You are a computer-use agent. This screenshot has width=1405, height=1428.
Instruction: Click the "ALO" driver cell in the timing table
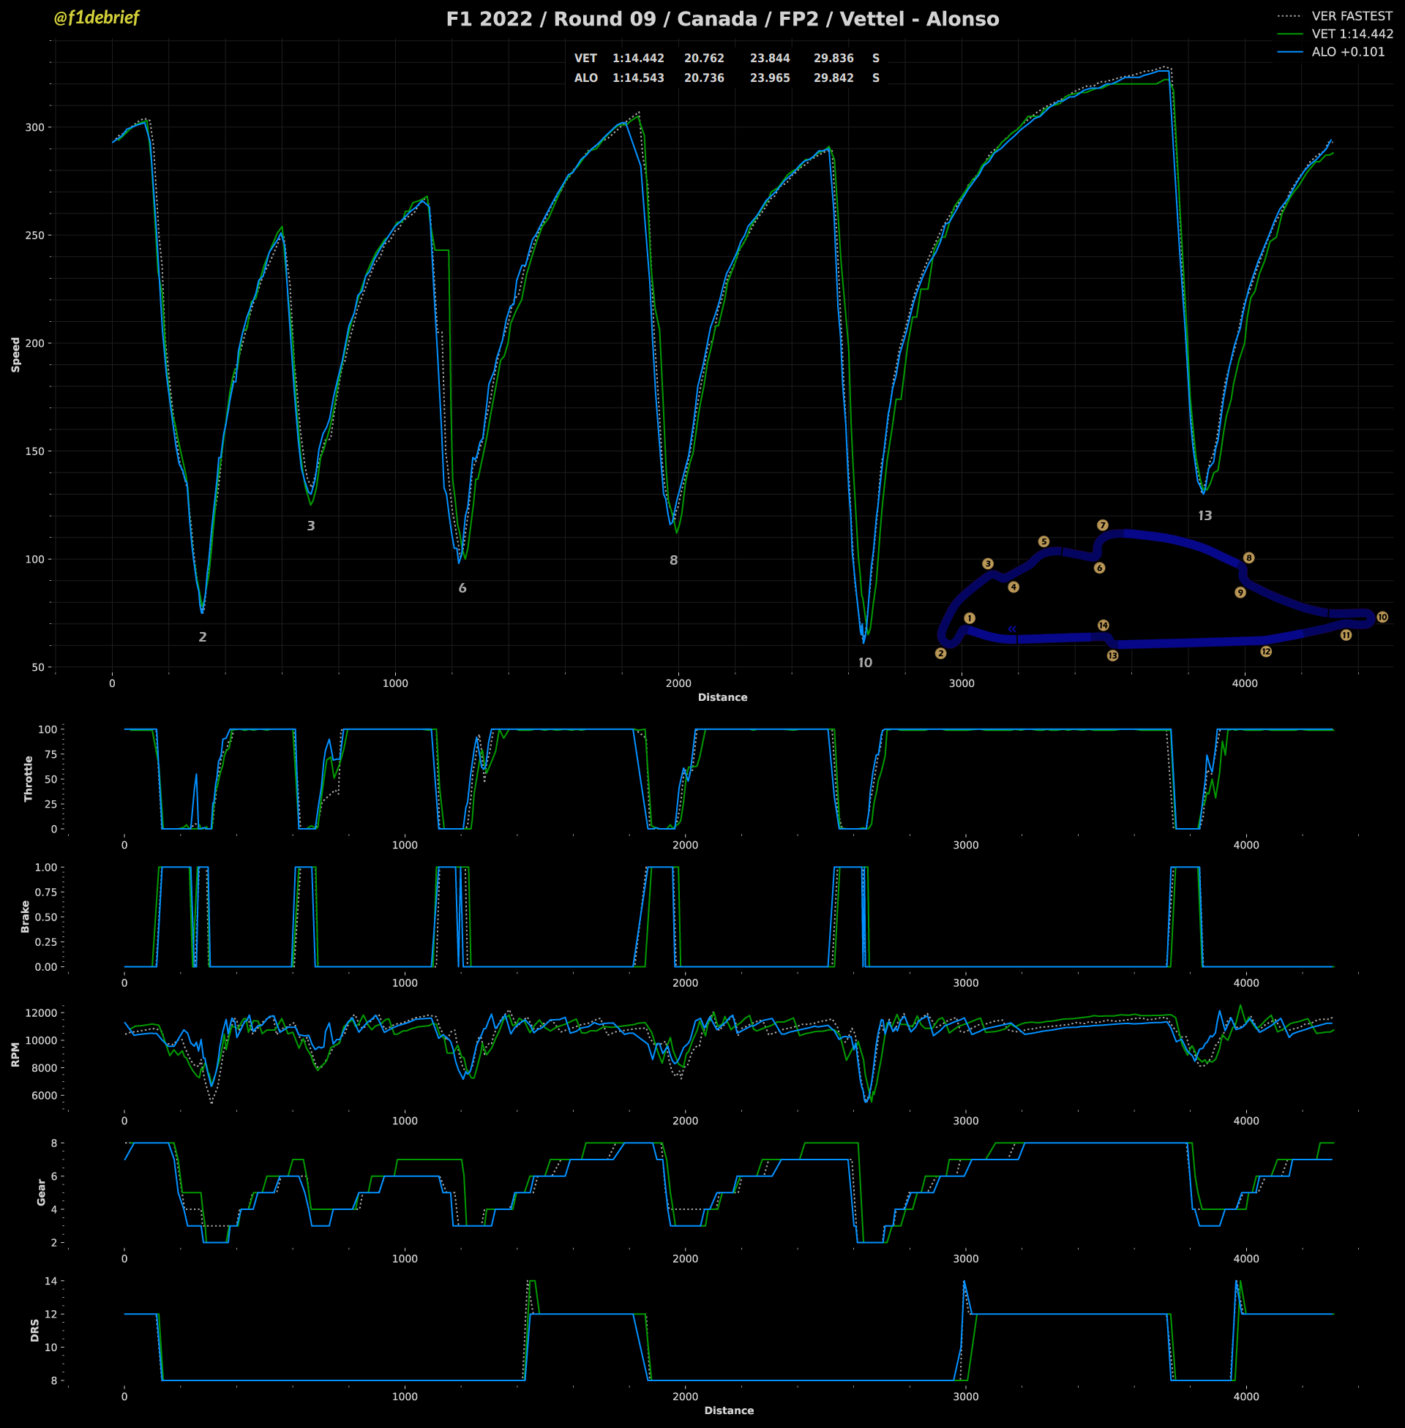(x=586, y=78)
